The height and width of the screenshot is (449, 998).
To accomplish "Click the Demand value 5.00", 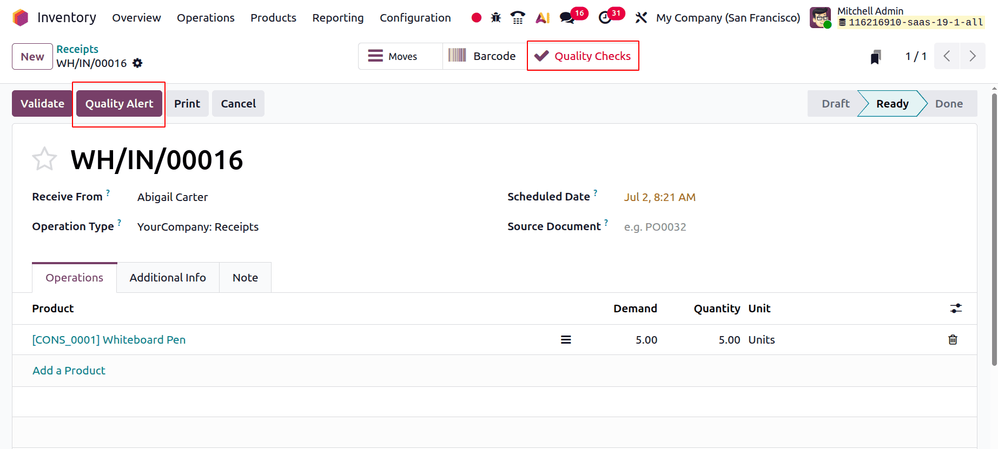I will [646, 340].
